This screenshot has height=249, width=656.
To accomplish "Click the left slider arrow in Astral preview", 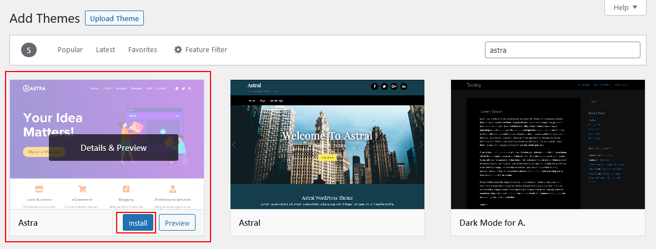I will pos(234,145).
